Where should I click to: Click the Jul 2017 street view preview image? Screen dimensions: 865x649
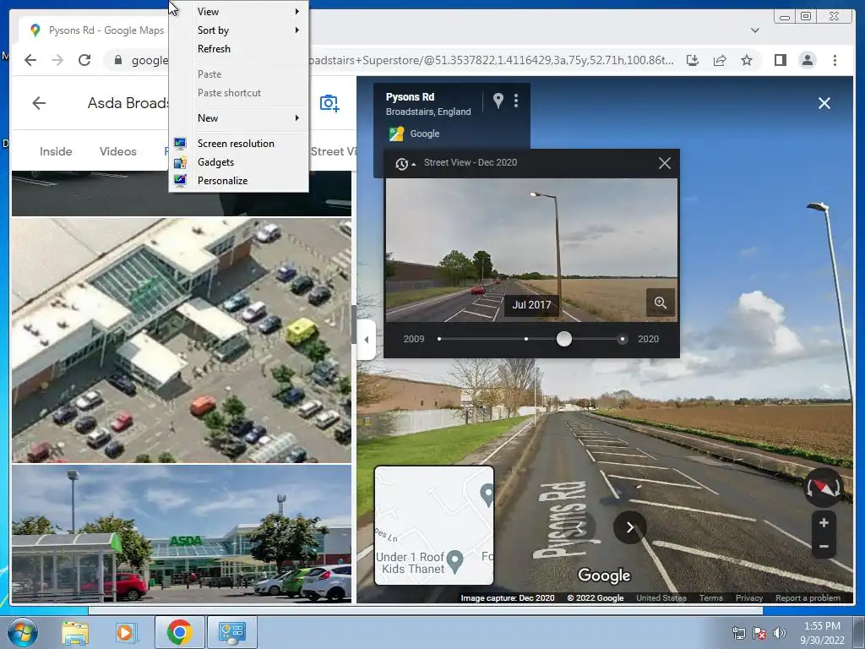pyautogui.click(x=530, y=250)
